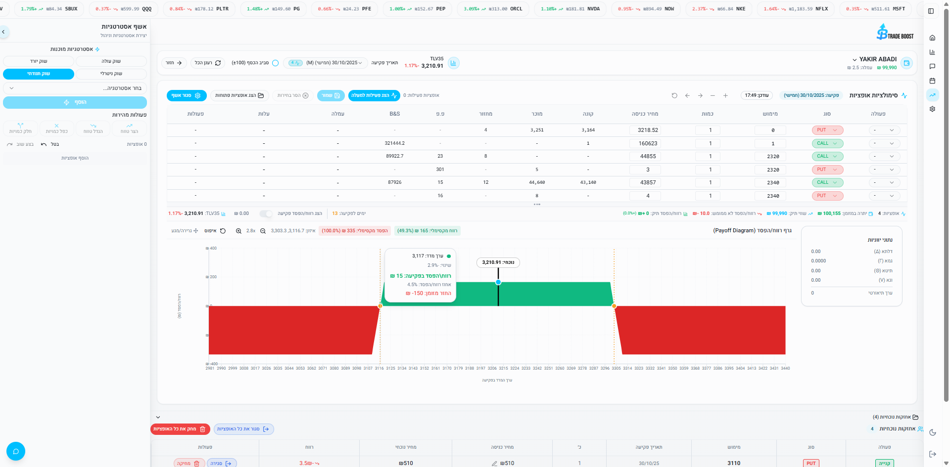This screenshot has height=467, width=950.
Task: Toggle the 'הצג רווח/הפסד פקיעה' switch
Action: tap(266, 213)
